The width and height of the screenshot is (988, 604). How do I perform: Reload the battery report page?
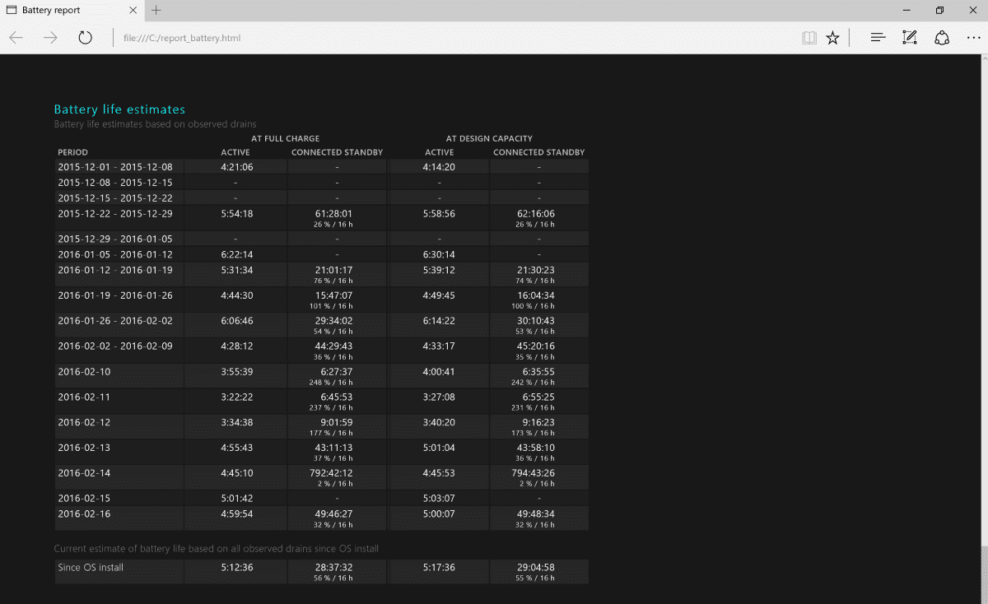tap(85, 38)
